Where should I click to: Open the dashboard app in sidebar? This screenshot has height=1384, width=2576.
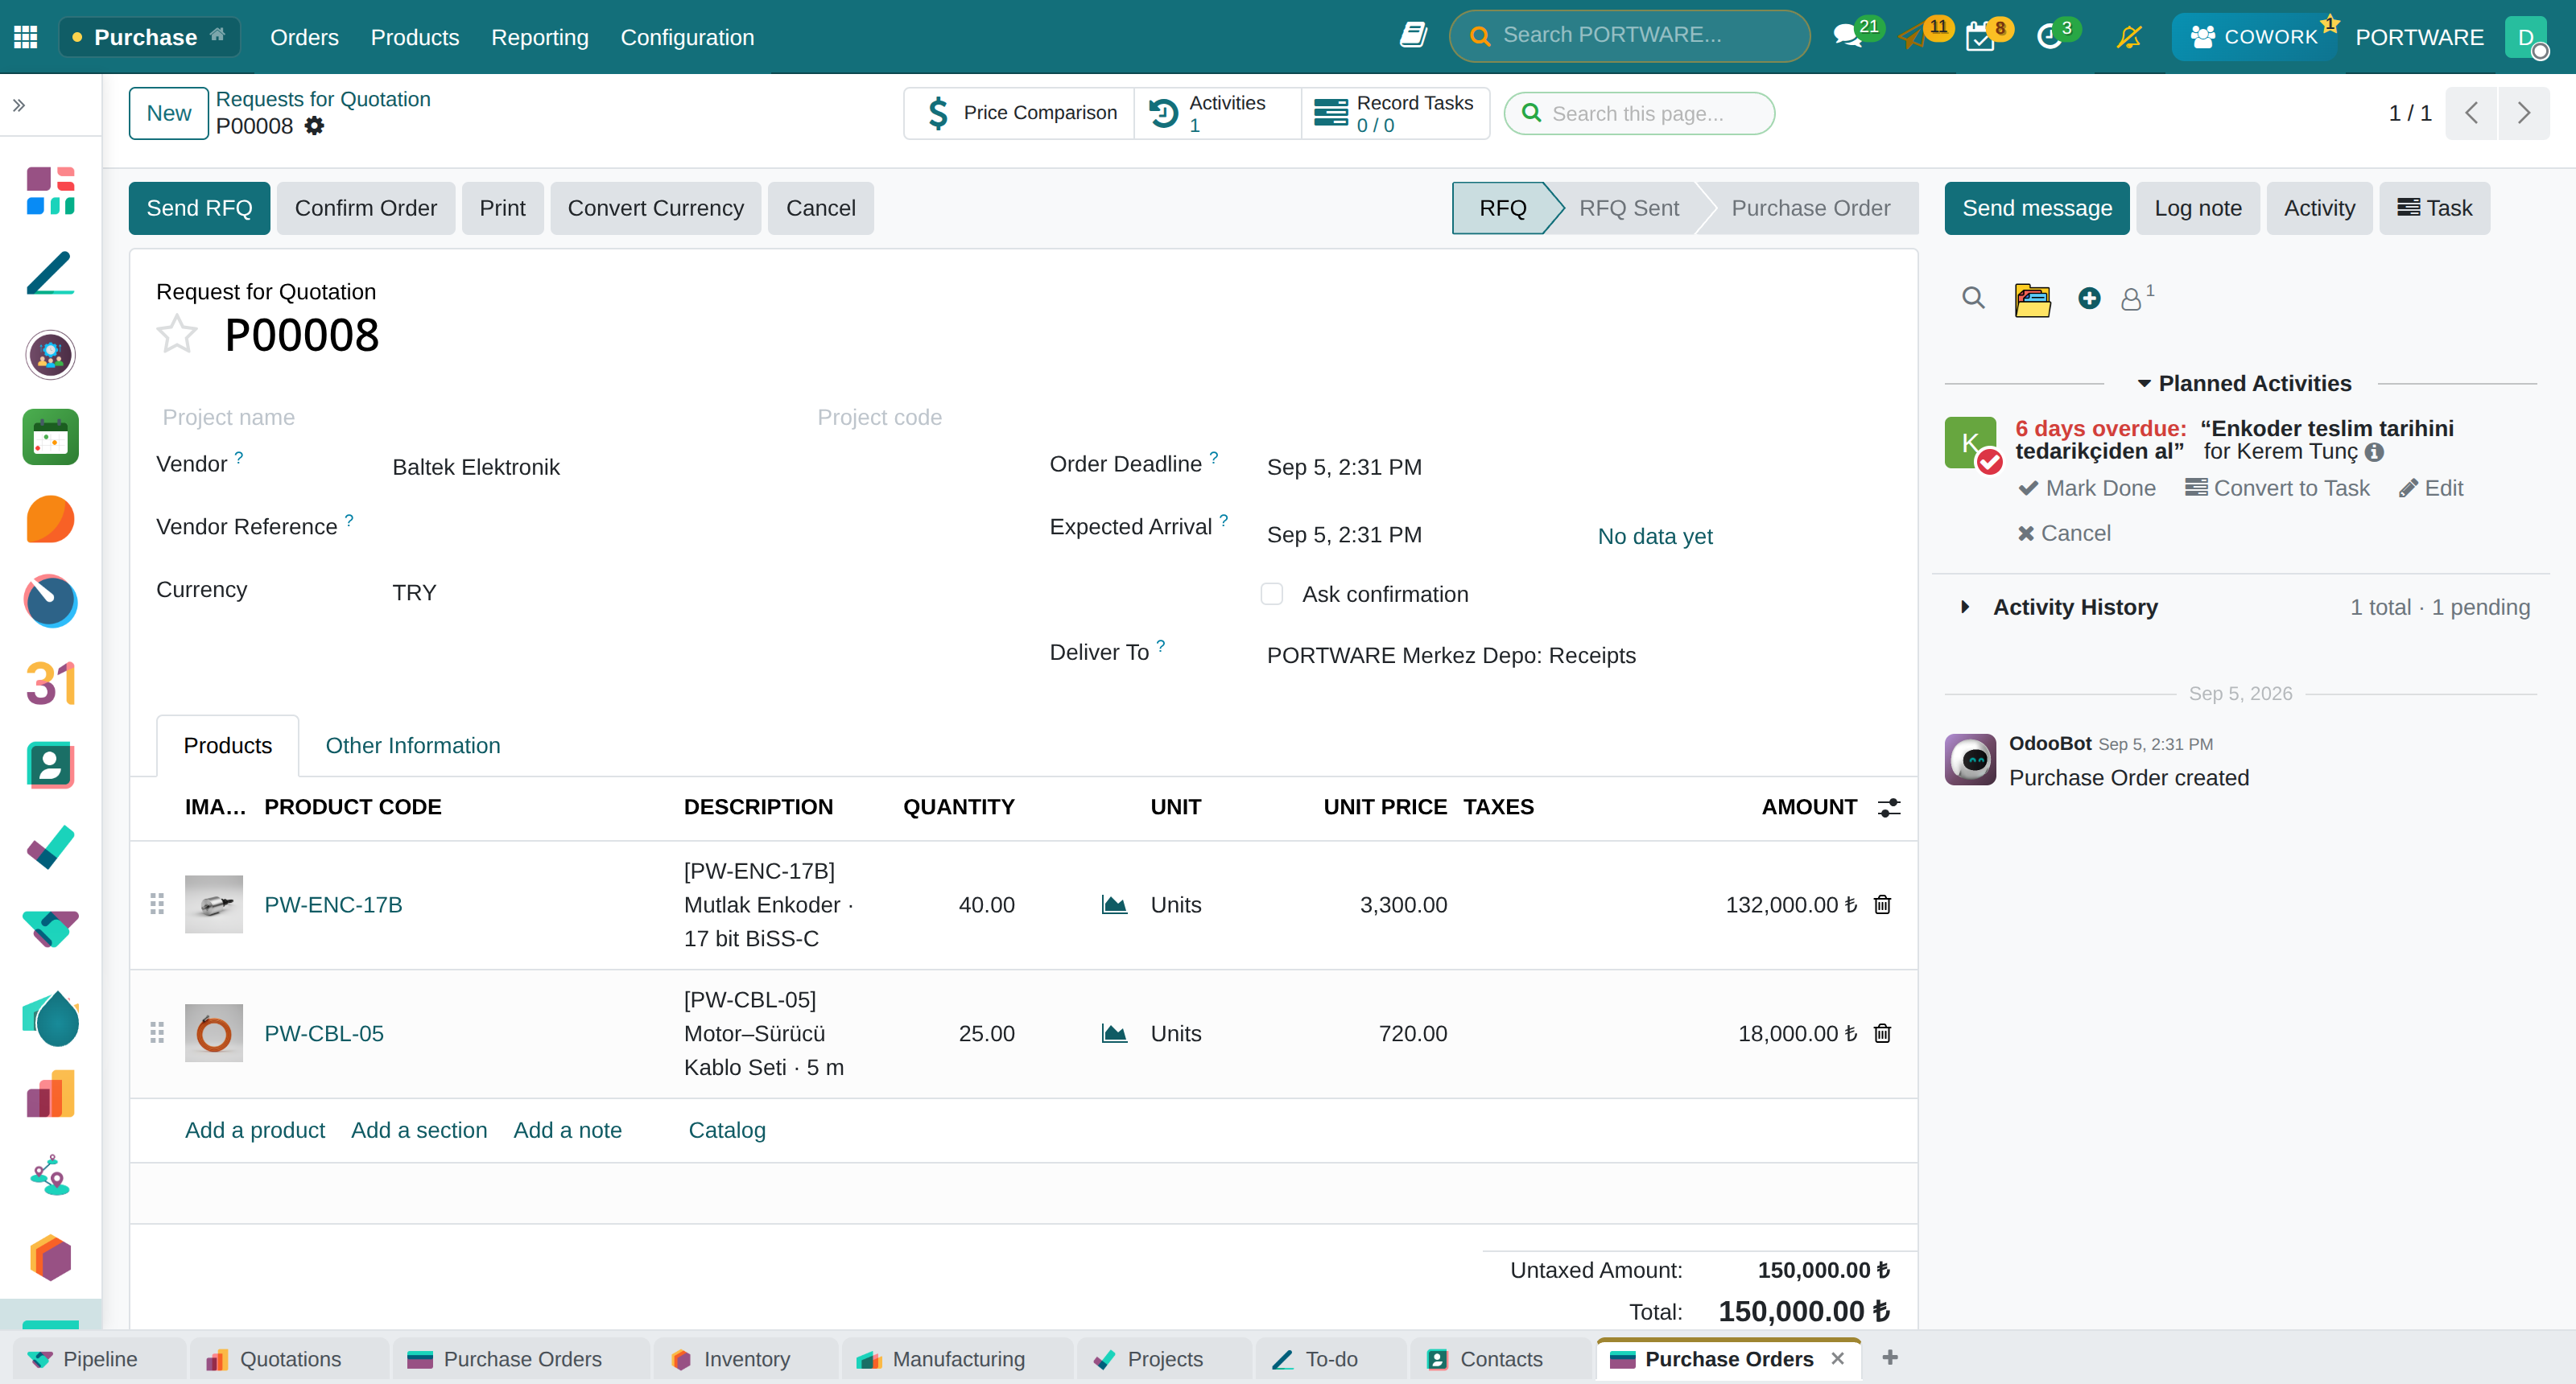point(50,192)
